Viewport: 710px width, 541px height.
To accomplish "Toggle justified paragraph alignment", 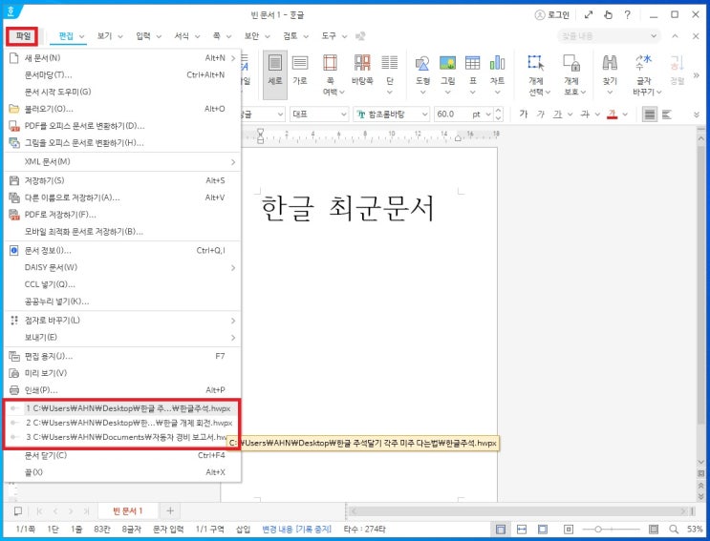I will [650, 114].
